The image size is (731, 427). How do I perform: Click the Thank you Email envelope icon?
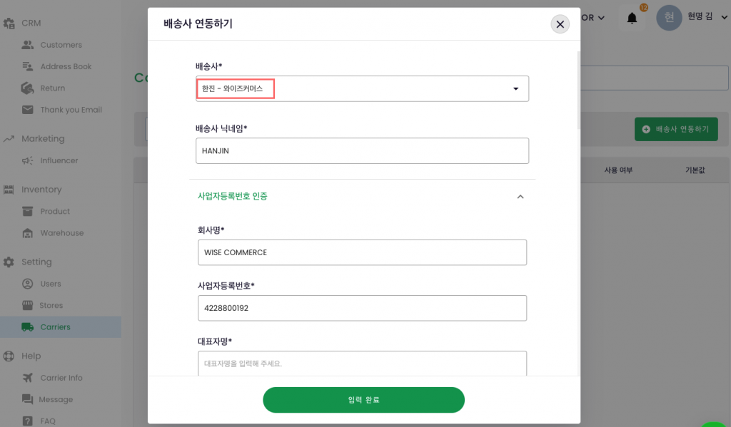click(28, 110)
